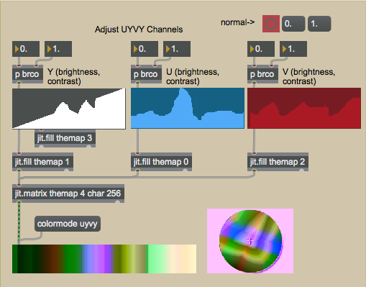Click inside the white Y curve graph

click(69, 109)
